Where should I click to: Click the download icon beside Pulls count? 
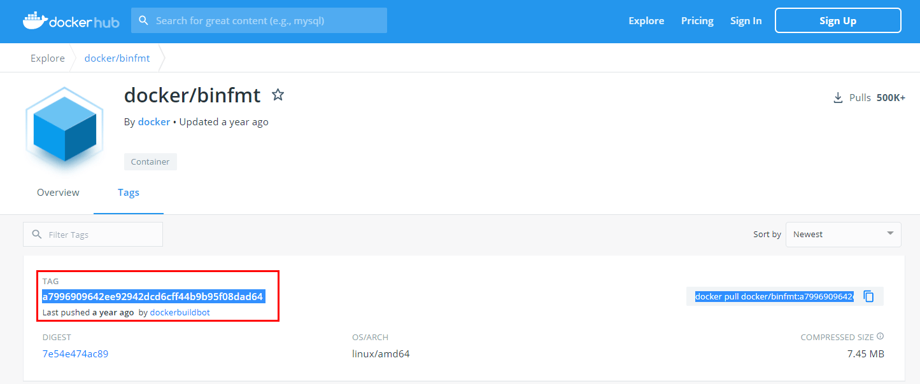pos(839,97)
